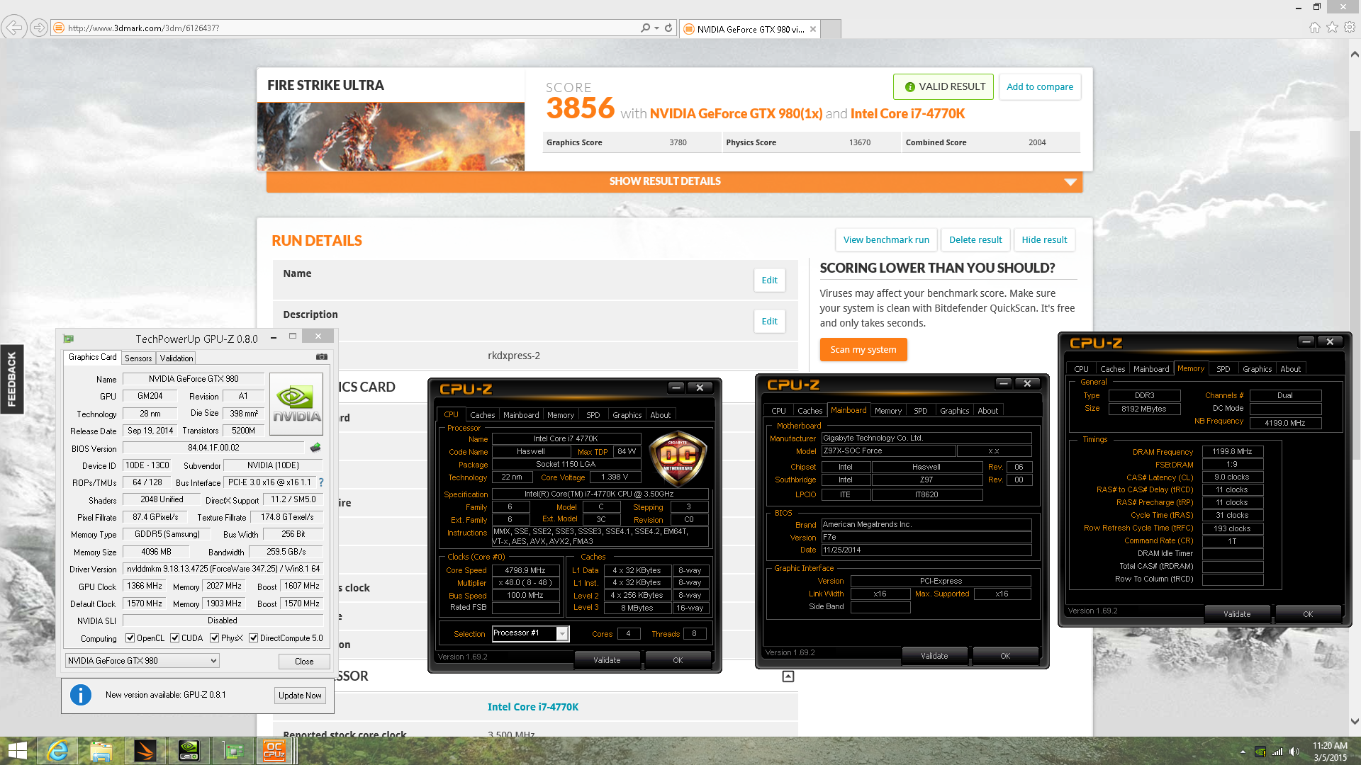Open the NVIDIA GeForce GTX 980 GPU selector dropdown
This screenshot has width=1361, height=765.
pos(142,661)
